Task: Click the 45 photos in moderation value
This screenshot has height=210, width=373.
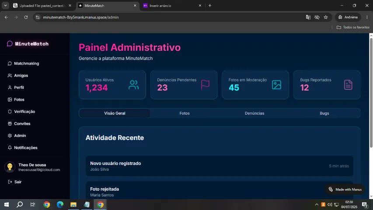Action: [234, 87]
